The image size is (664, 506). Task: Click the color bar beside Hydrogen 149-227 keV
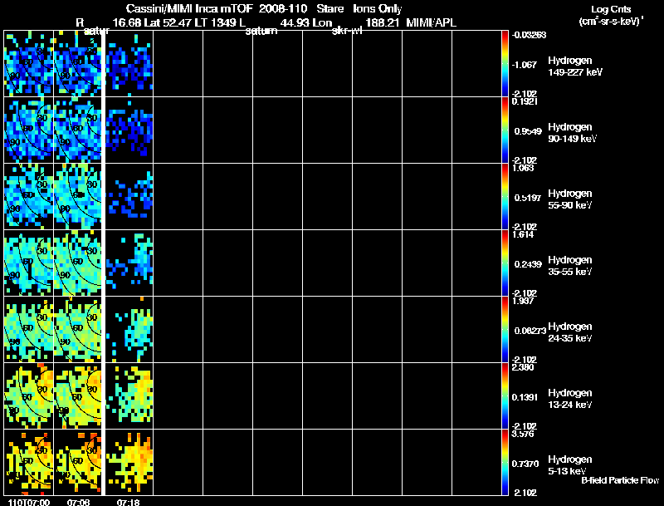(x=505, y=63)
